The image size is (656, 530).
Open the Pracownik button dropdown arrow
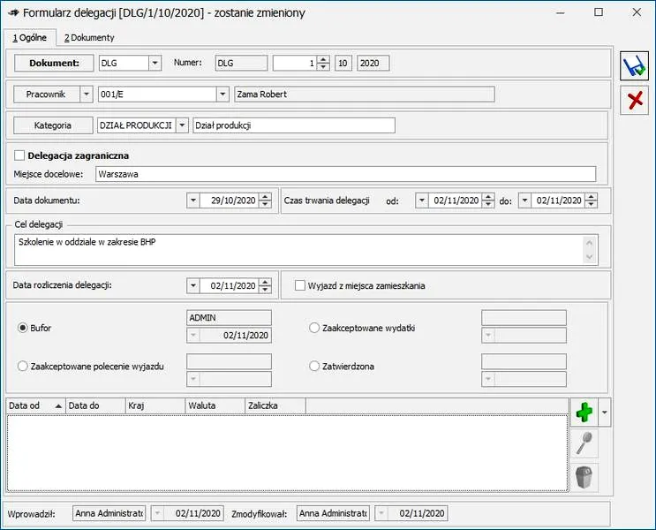(87, 95)
